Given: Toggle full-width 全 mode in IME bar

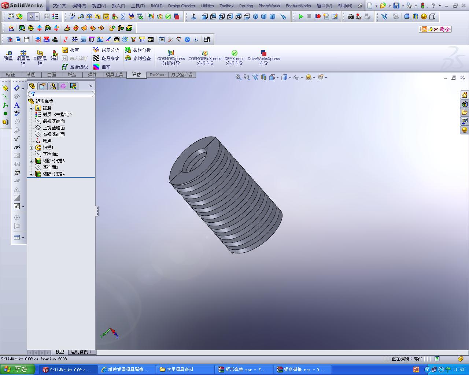Looking at the screenshot, I should click(448, 29).
